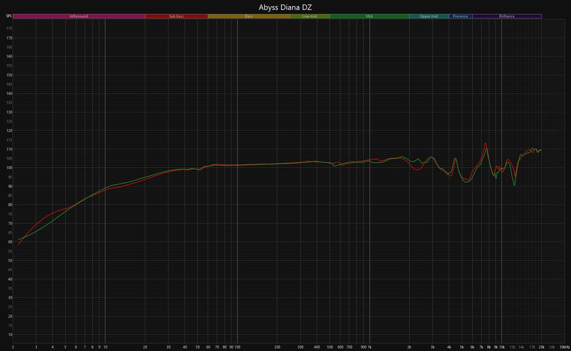Select the blue Presence band bar
Screen dimensions: 571x351
click(461, 16)
